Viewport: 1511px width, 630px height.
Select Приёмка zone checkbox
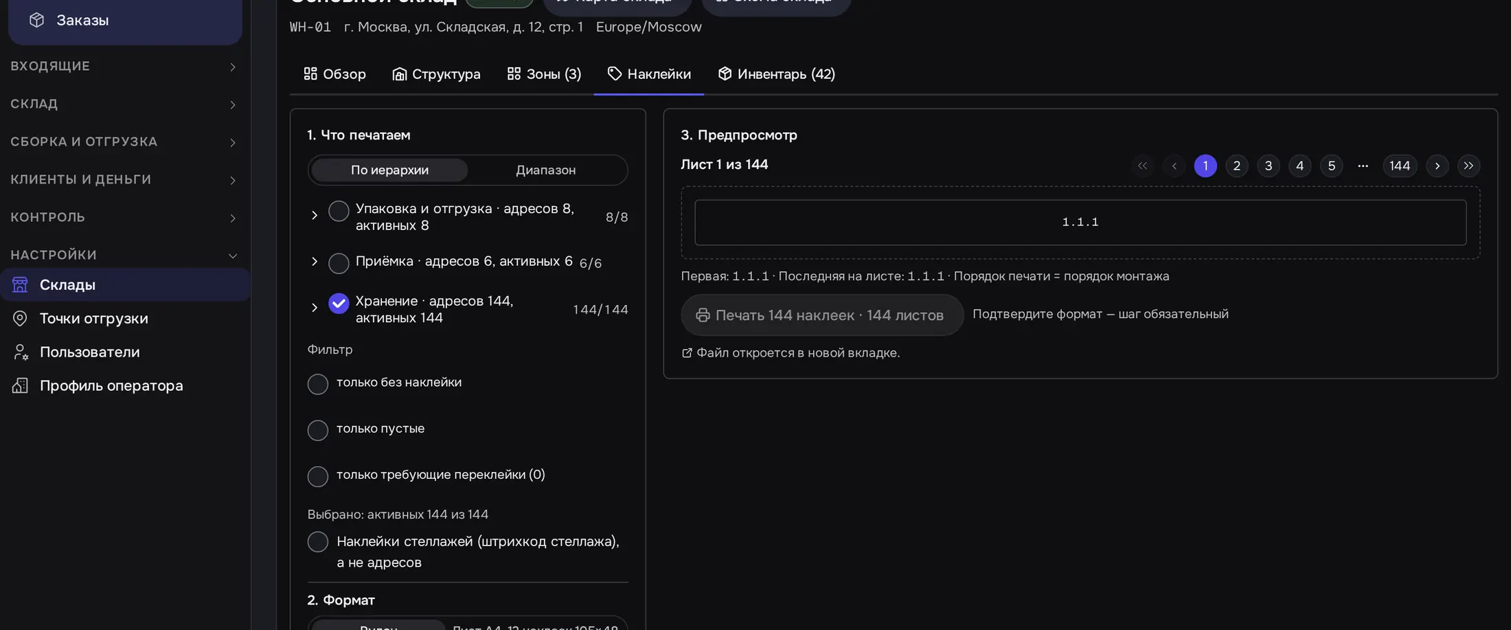(339, 263)
